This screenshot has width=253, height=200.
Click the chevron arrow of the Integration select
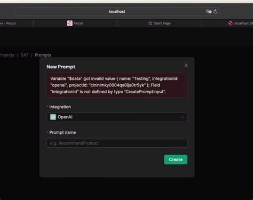click(182, 117)
